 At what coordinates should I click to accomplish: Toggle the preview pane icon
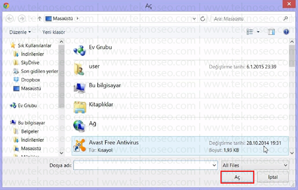pos(271,32)
